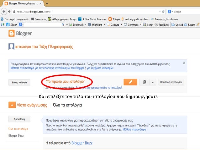Click Μάθετε περισσότερα in reading list box
200x150 pixels.
[x=134, y=129]
